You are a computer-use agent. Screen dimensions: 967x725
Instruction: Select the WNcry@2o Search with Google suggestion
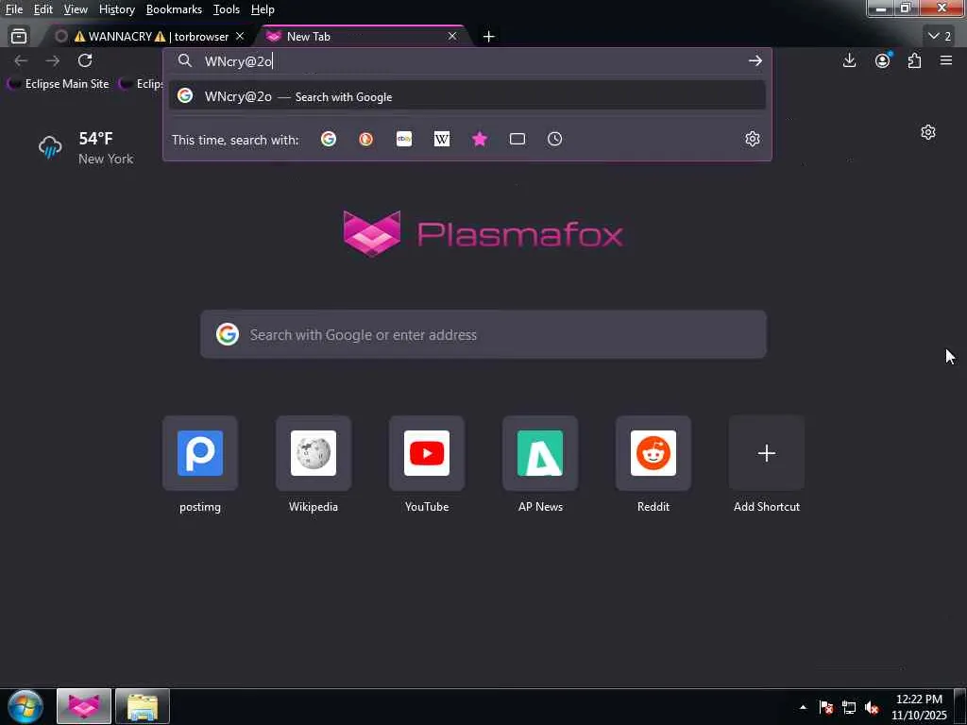pyautogui.click(x=467, y=96)
